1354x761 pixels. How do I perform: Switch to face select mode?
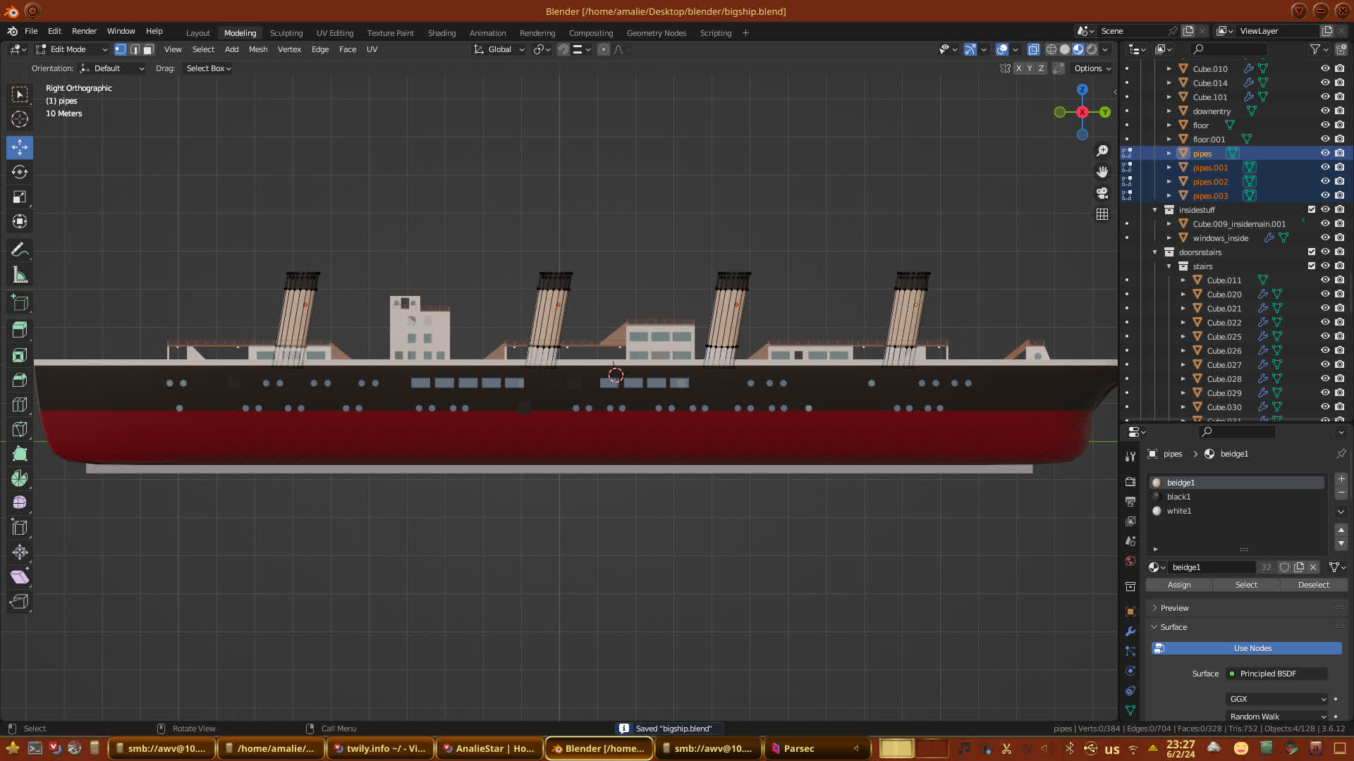click(148, 49)
